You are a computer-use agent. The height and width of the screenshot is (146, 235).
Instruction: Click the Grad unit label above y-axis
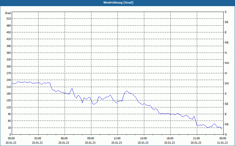[x=8, y=13]
